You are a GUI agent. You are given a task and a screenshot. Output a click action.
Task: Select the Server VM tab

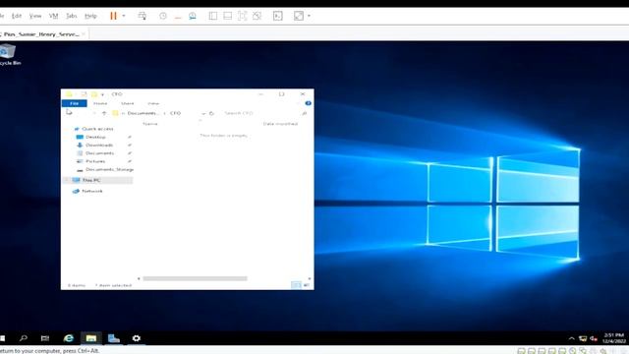(x=41, y=34)
